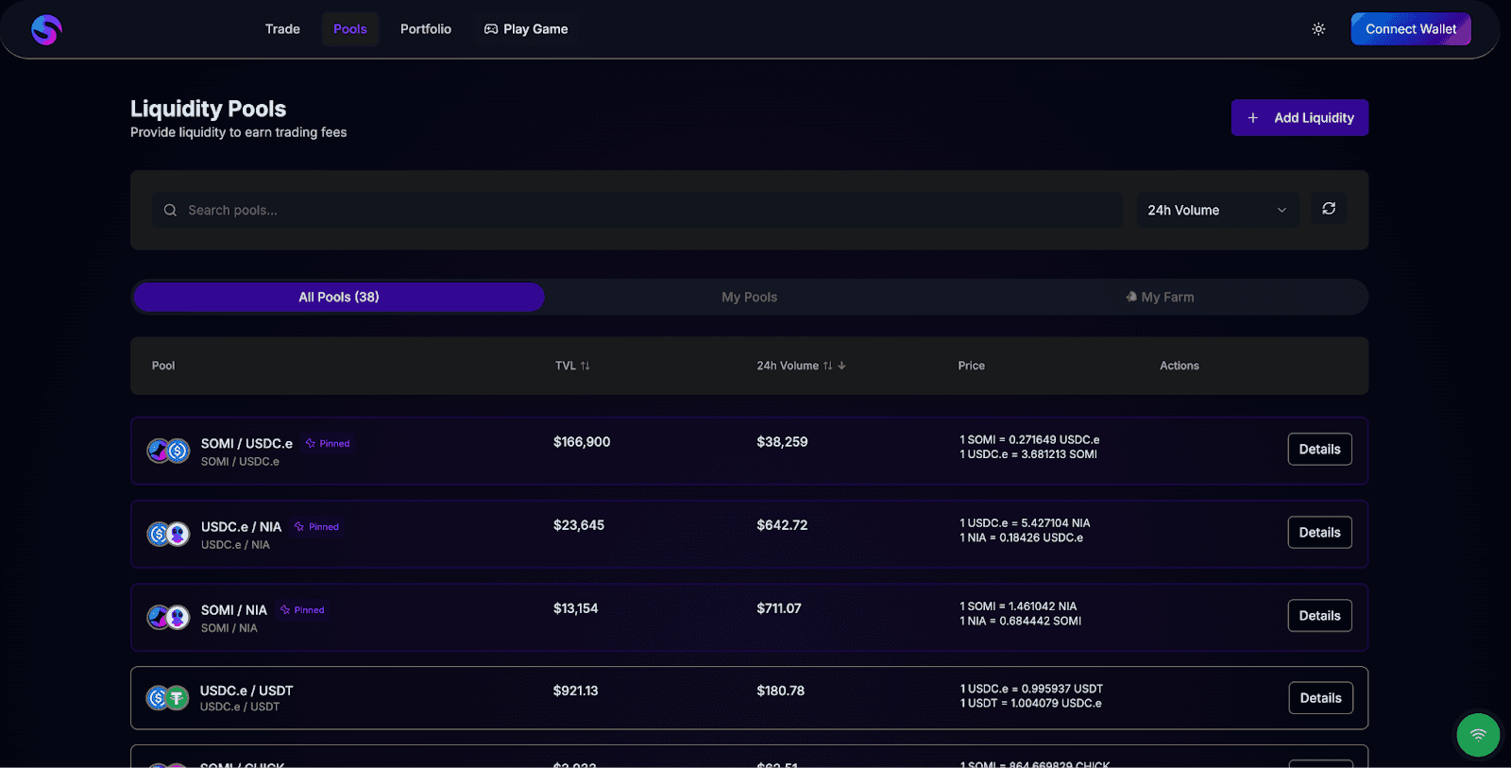Select the All Pools (38) tab
The height and width of the screenshot is (768, 1511).
(x=339, y=297)
